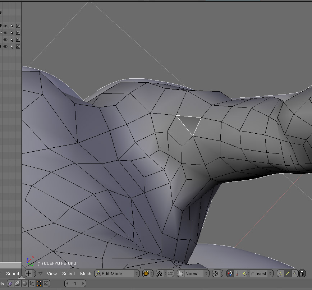Viewport: 312px width, 290px height.
Task: Switch to face select mode
Action: point(294,273)
